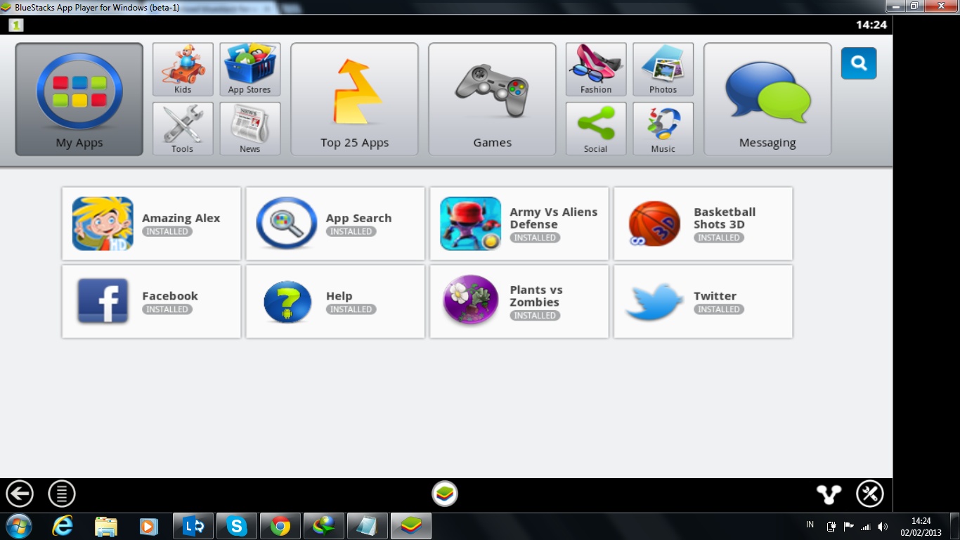This screenshot has height=540, width=960.
Task: Open the Kids category tile
Action: (x=183, y=69)
